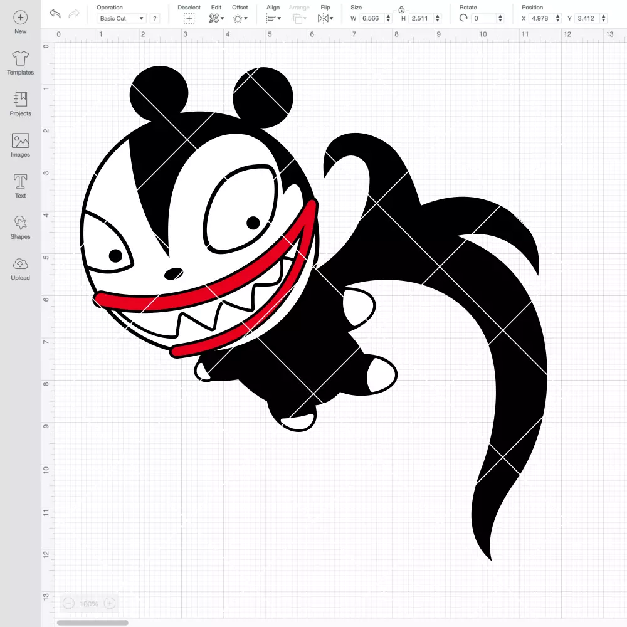Click the Position label
The image size is (627, 627).
point(532,7)
